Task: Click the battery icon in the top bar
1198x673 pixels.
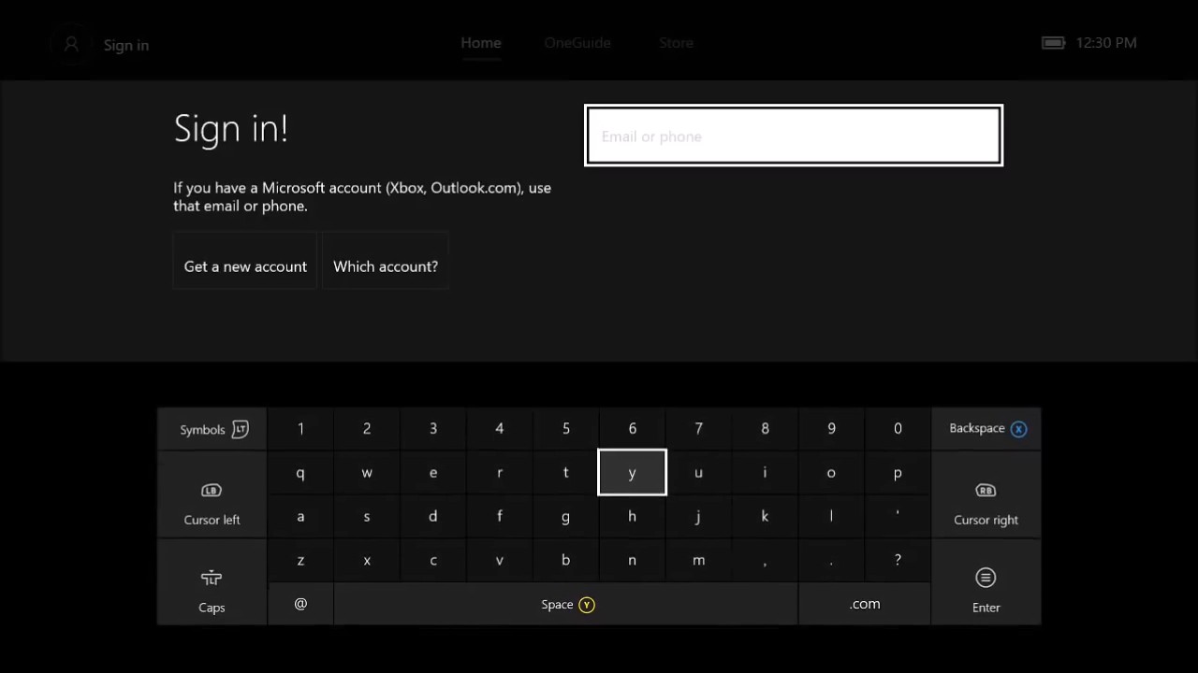Action: (x=1053, y=42)
